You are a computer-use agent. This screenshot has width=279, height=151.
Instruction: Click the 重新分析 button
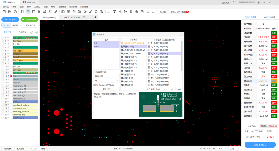click(x=106, y=89)
